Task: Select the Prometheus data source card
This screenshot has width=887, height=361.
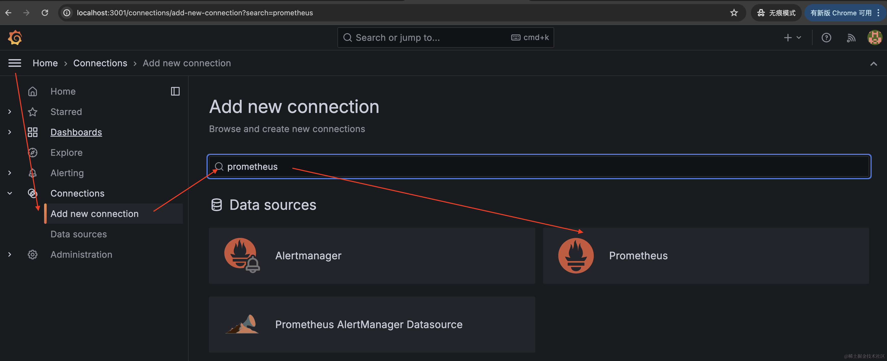Action: click(x=706, y=256)
